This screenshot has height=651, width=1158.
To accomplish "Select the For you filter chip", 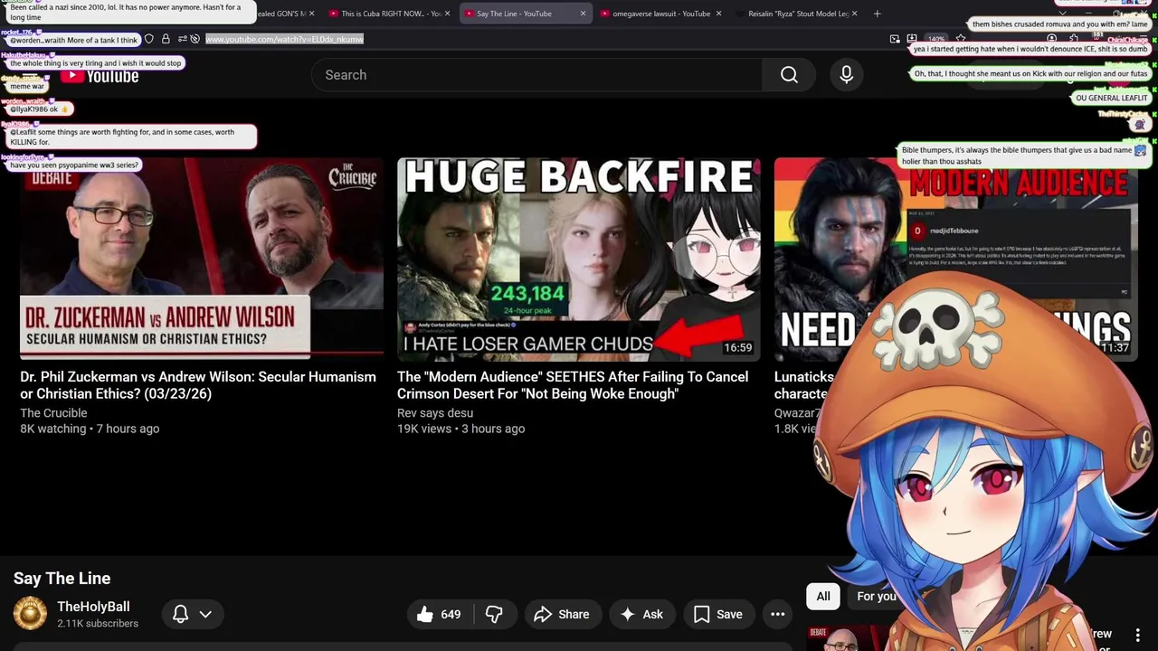I will (876, 596).
